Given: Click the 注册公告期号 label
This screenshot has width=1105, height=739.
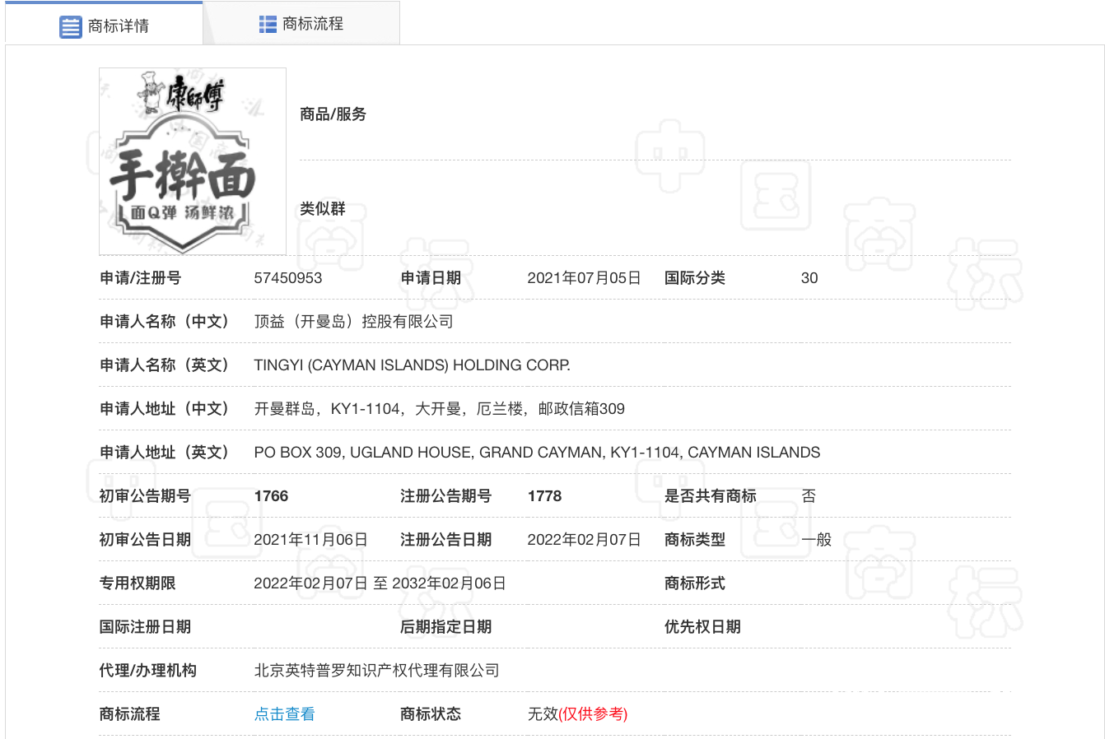Looking at the screenshot, I should tap(445, 496).
